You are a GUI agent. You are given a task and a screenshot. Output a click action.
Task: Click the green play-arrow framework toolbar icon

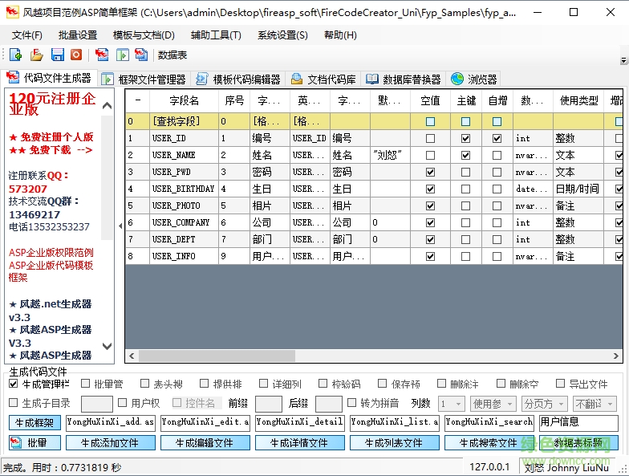point(122,55)
